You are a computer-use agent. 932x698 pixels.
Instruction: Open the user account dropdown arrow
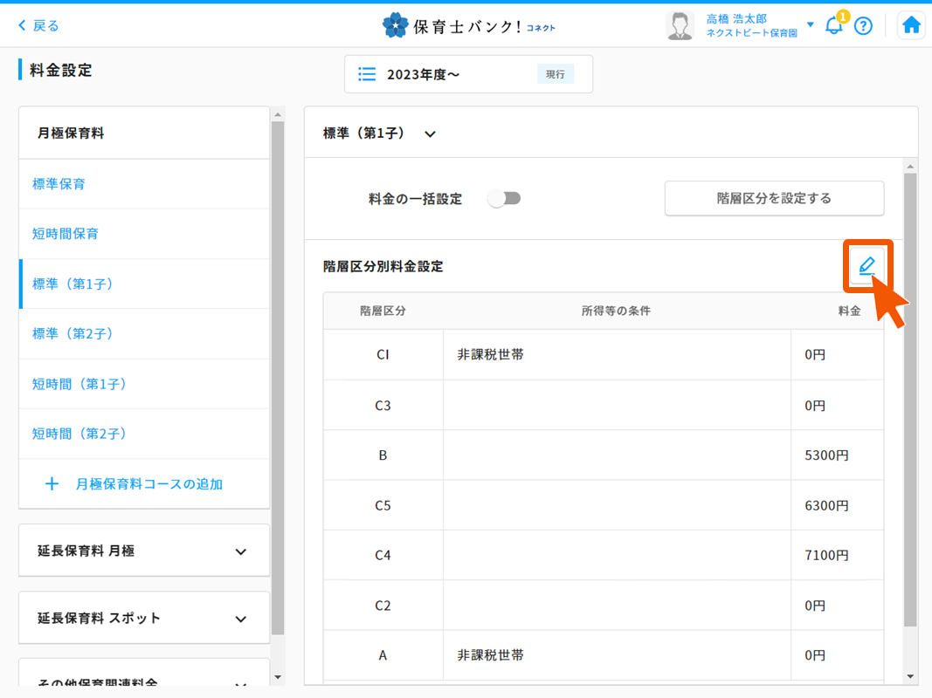pyautogui.click(x=811, y=24)
